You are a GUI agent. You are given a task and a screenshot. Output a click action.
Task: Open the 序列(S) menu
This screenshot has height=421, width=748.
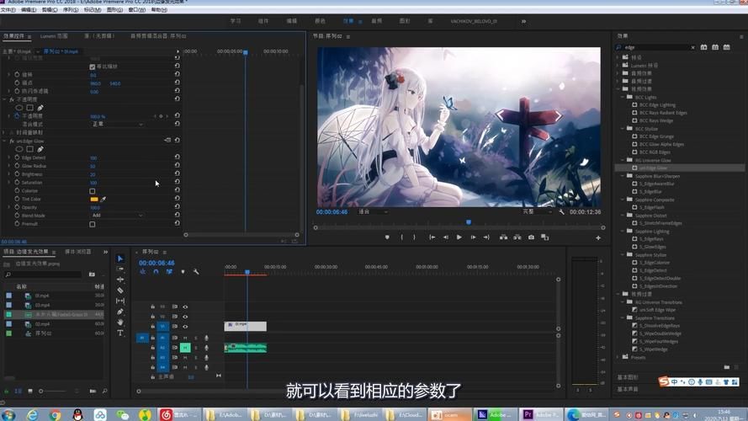(x=71, y=9)
